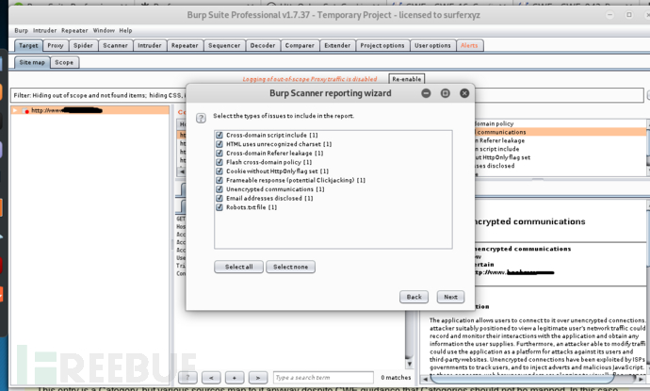Image resolution: width=650 pixels, height=391 pixels.
Task: Switch to the Comparer tab
Action: pyautogui.click(x=300, y=45)
